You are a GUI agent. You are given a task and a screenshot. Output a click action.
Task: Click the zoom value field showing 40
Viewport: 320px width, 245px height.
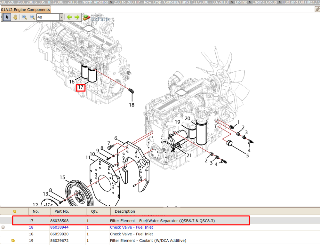pos(48,17)
